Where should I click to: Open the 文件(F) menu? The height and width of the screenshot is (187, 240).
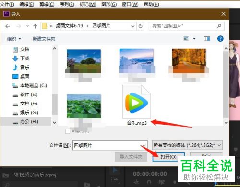pos(7,4)
